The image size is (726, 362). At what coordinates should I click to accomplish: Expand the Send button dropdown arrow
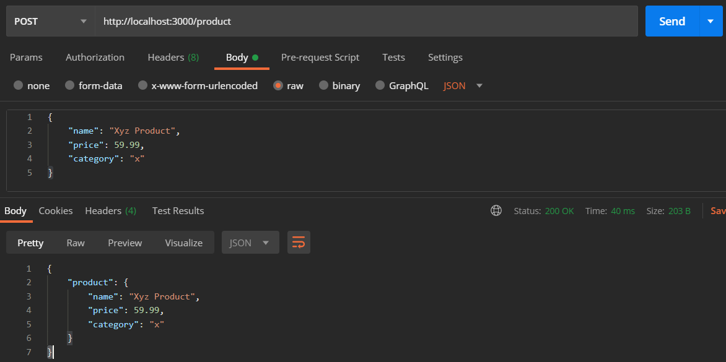pyautogui.click(x=711, y=20)
